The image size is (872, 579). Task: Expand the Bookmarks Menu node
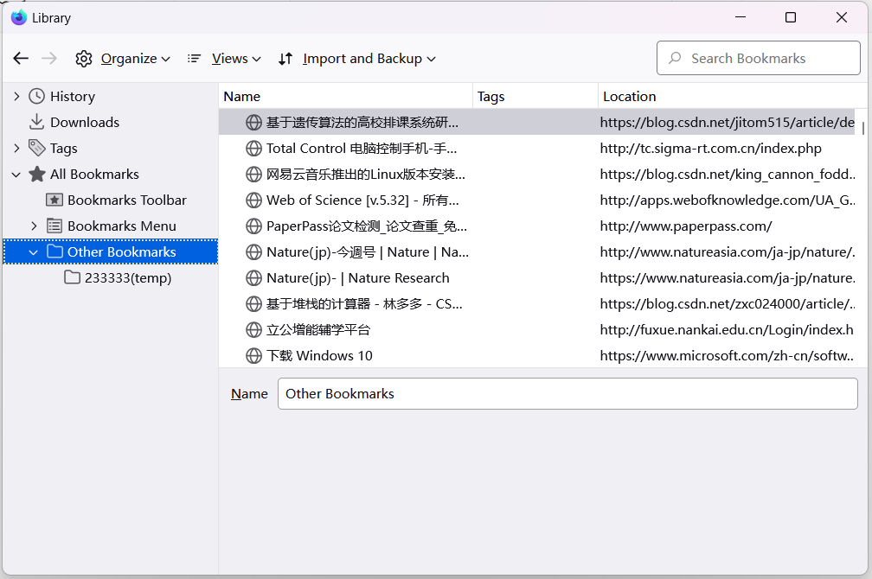(34, 226)
